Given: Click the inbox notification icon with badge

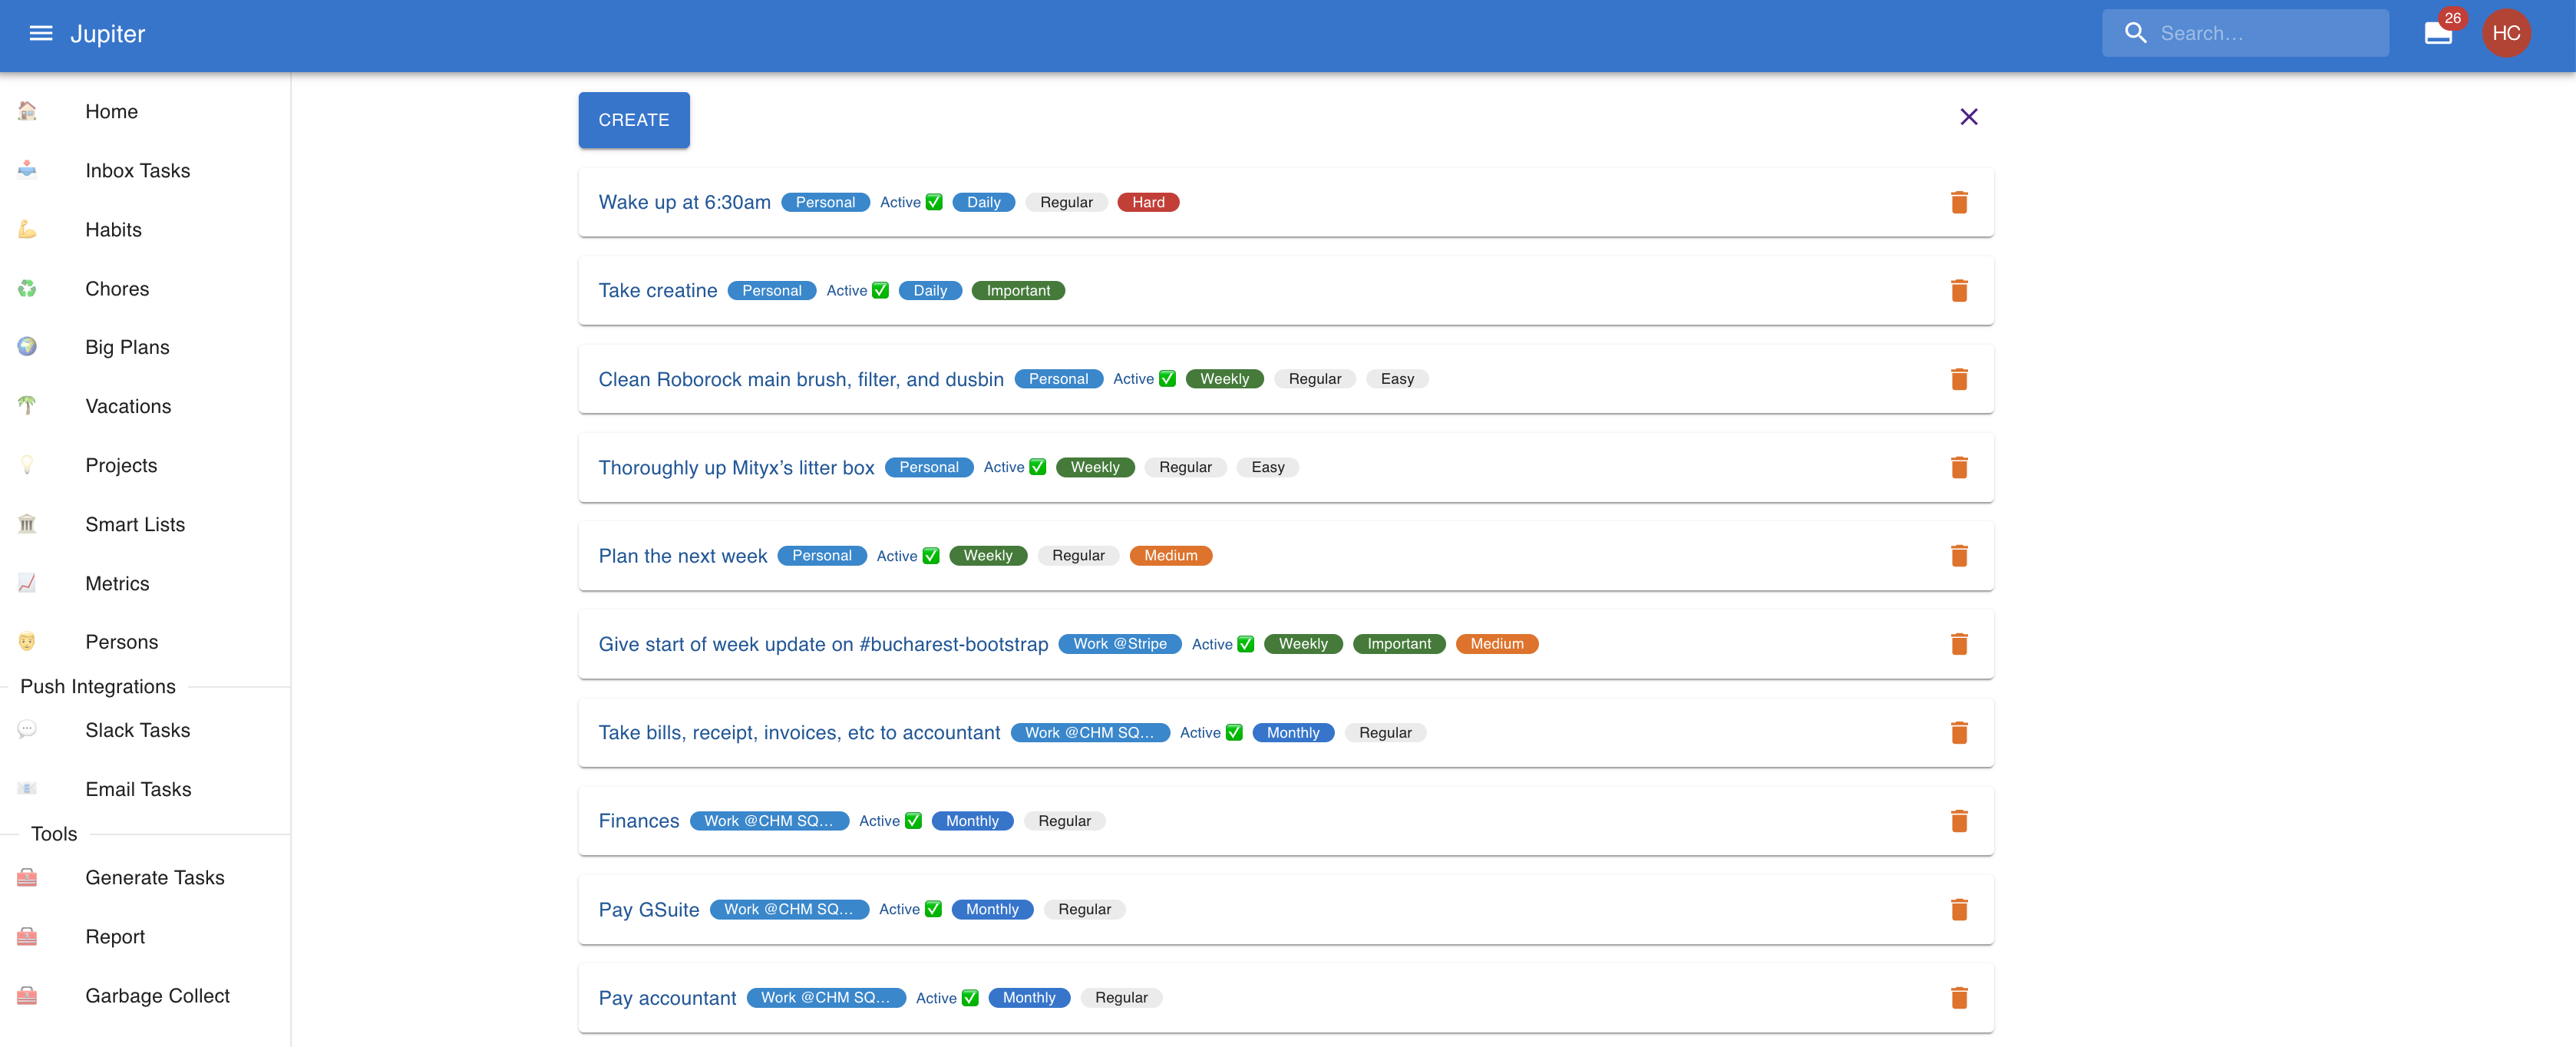Looking at the screenshot, I should [x=2438, y=34].
